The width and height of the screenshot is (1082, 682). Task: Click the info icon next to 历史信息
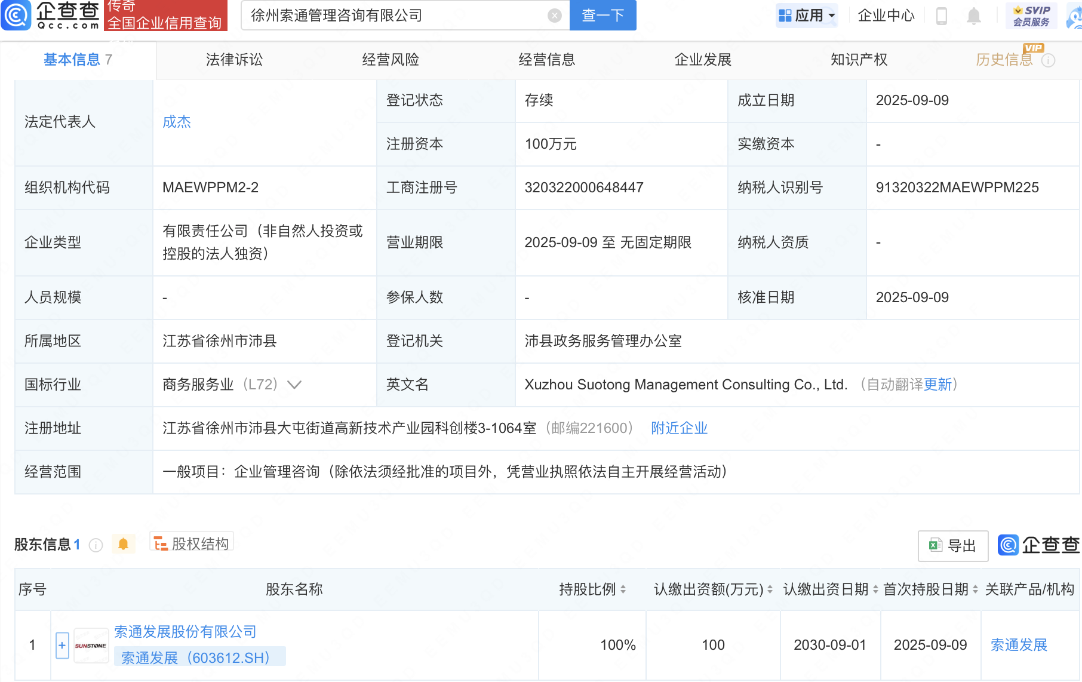(x=1049, y=60)
